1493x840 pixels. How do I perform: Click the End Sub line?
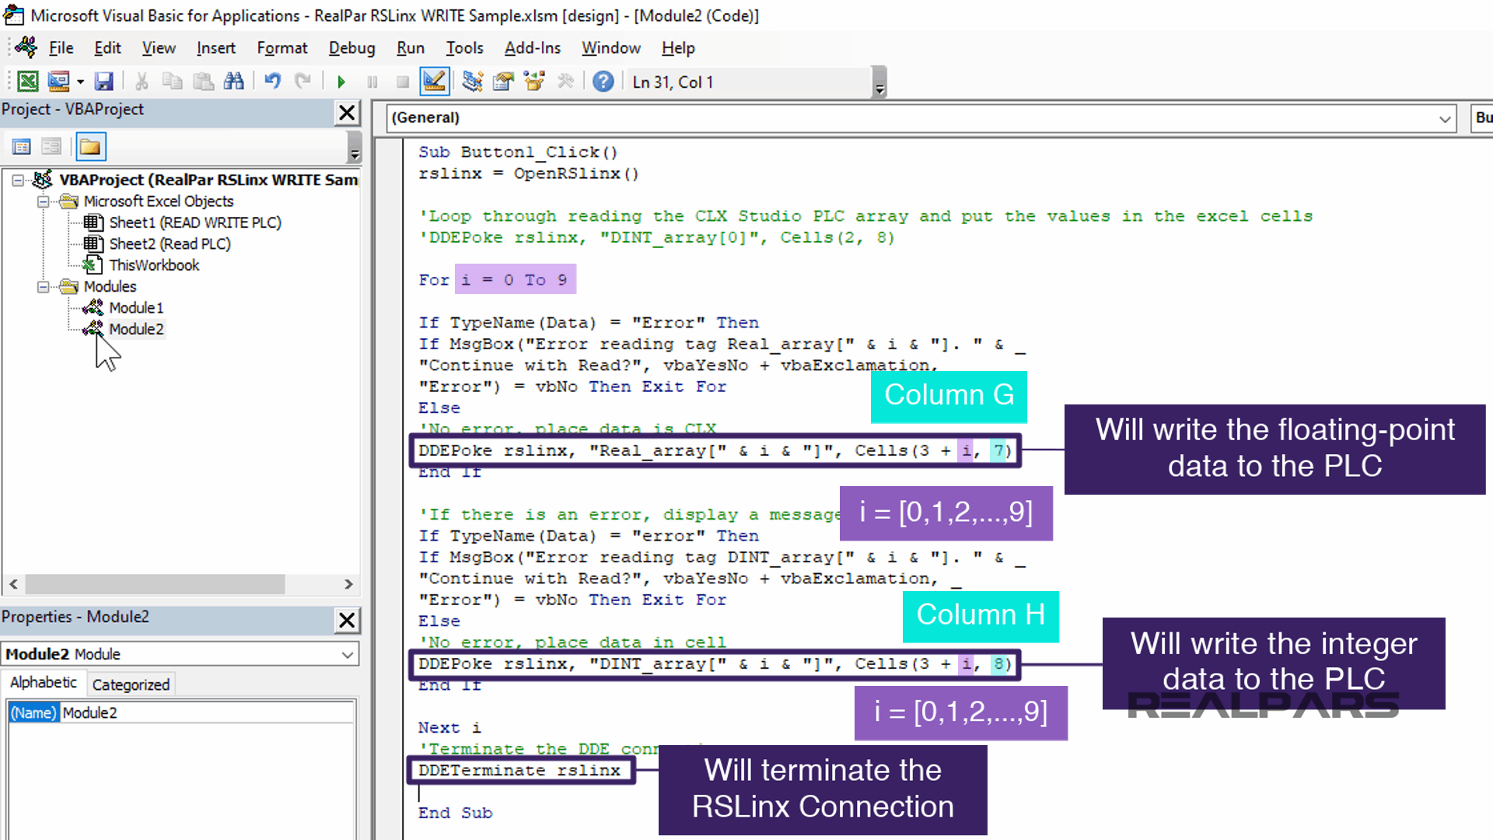click(455, 813)
